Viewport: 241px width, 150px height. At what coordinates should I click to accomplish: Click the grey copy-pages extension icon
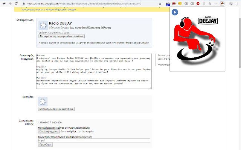pyautogui.click(x=210, y=3)
